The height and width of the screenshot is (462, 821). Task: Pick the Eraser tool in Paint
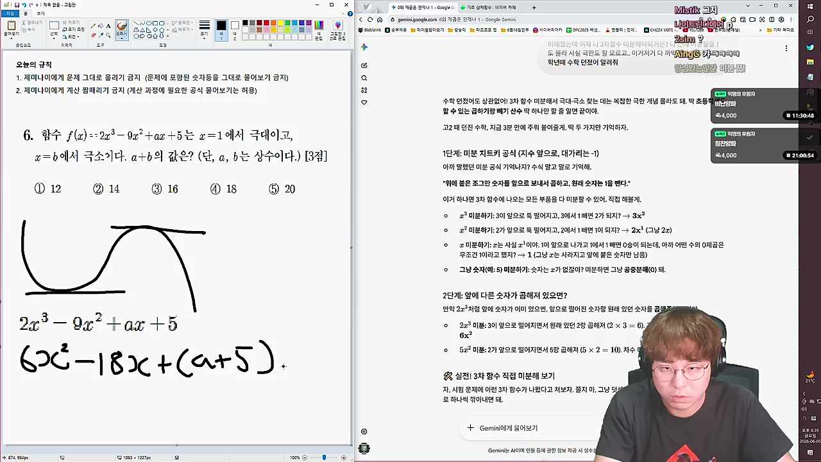pos(93,35)
